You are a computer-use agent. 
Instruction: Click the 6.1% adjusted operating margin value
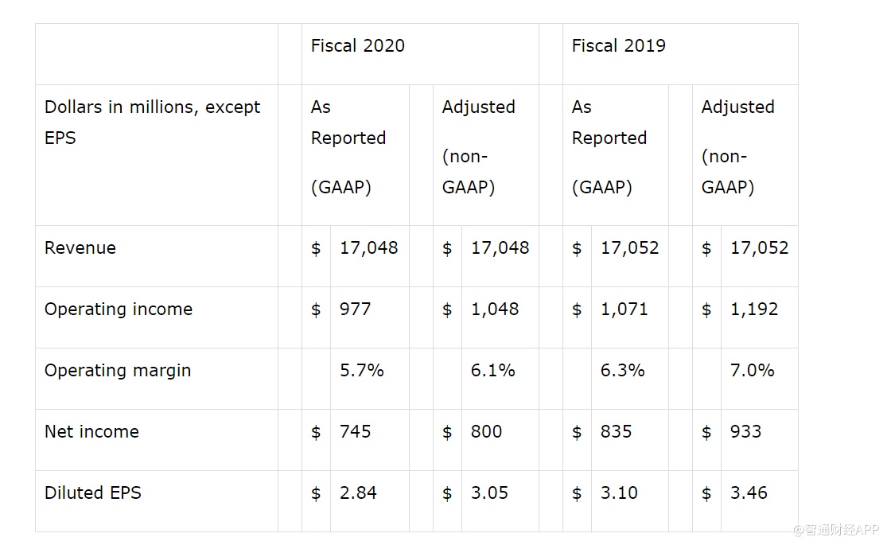(493, 371)
